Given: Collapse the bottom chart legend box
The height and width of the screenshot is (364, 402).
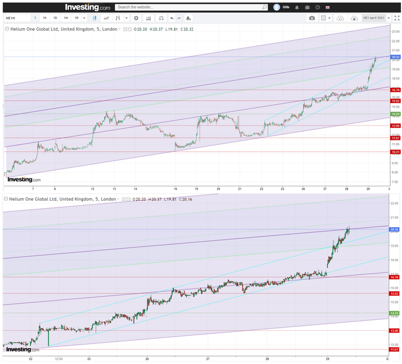Looking at the screenshot, I should pos(6,199).
